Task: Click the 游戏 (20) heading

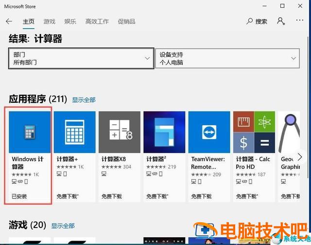Action: pos(27,225)
